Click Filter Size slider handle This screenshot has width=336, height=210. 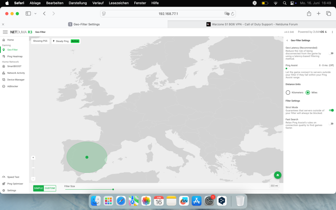click(113, 190)
